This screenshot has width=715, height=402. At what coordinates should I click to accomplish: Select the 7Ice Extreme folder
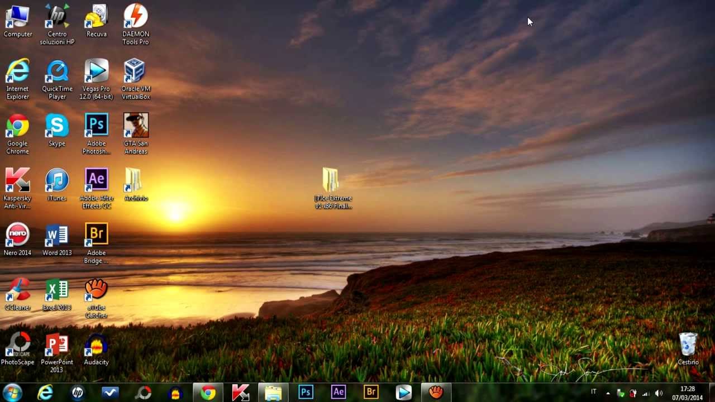click(x=333, y=189)
